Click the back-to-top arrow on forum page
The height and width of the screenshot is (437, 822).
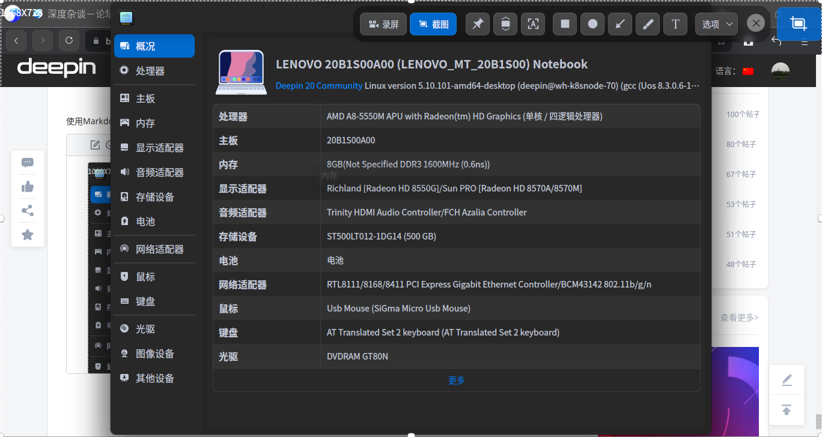point(787,411)
